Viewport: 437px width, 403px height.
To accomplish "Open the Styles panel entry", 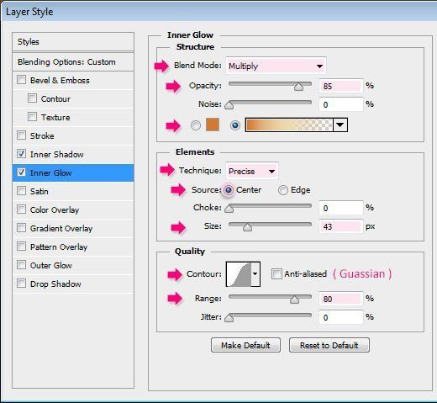I will click(x=73, y=42).
